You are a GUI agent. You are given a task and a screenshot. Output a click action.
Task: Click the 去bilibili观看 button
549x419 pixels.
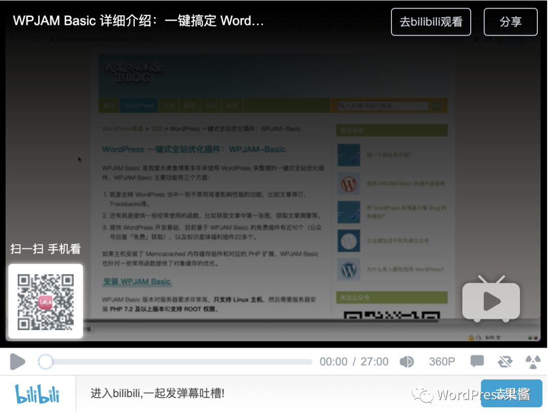[x=431, y=22]
